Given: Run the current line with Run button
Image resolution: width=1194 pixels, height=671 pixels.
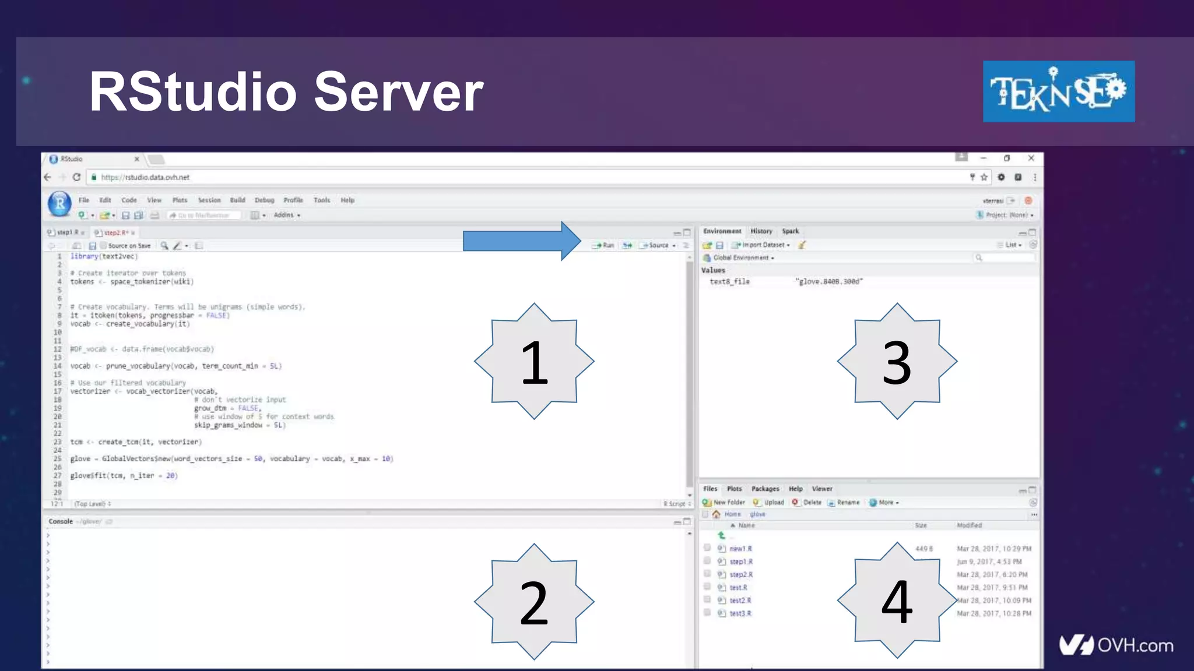Looking at the screenshot, I should [x=603, y=245].
